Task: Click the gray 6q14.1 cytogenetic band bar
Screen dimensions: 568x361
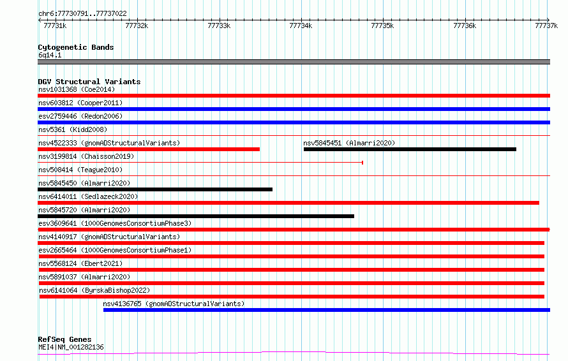Action: pos(294,62)
